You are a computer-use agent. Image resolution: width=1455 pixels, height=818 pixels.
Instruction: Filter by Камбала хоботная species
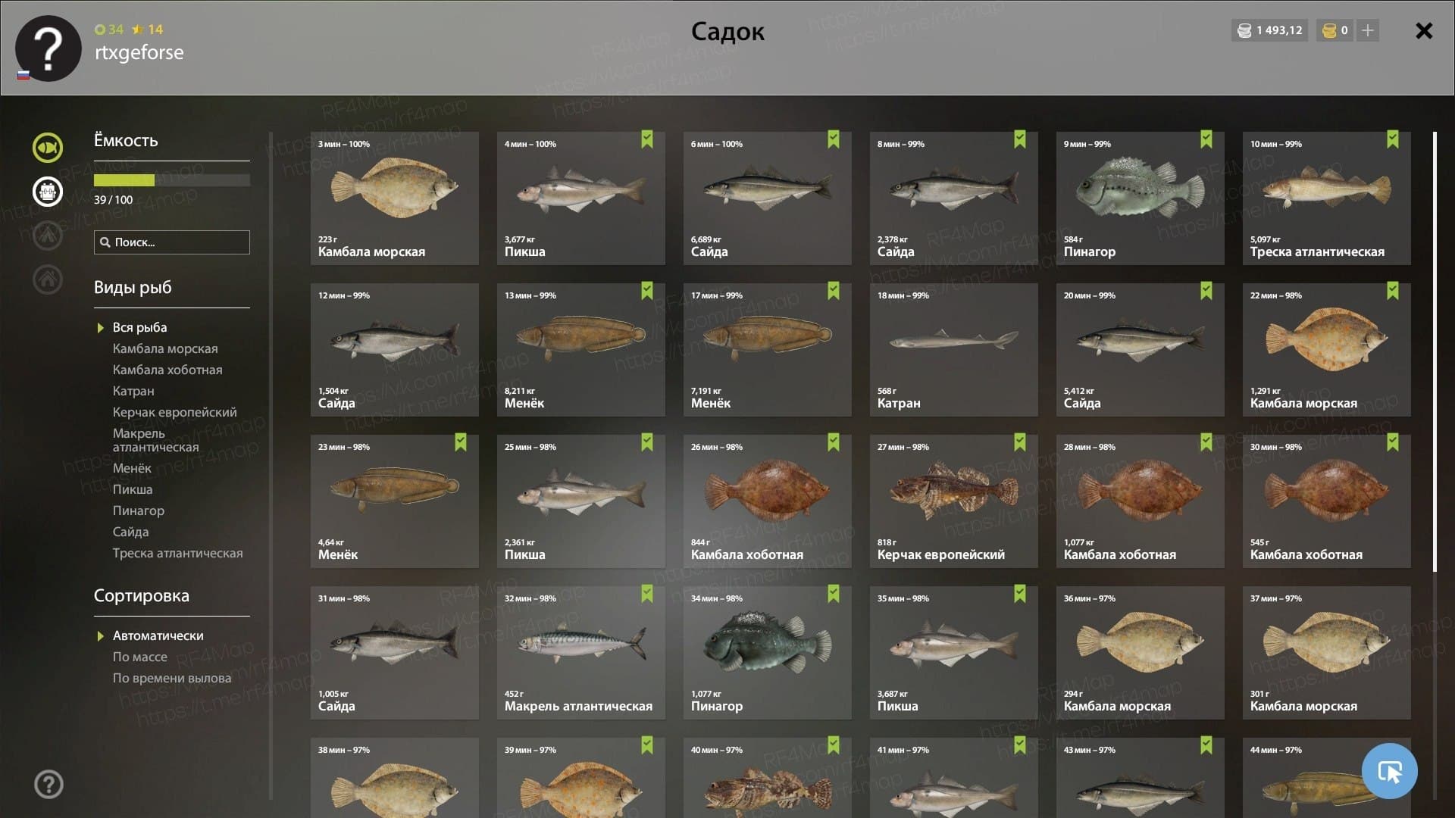[167, 370]
